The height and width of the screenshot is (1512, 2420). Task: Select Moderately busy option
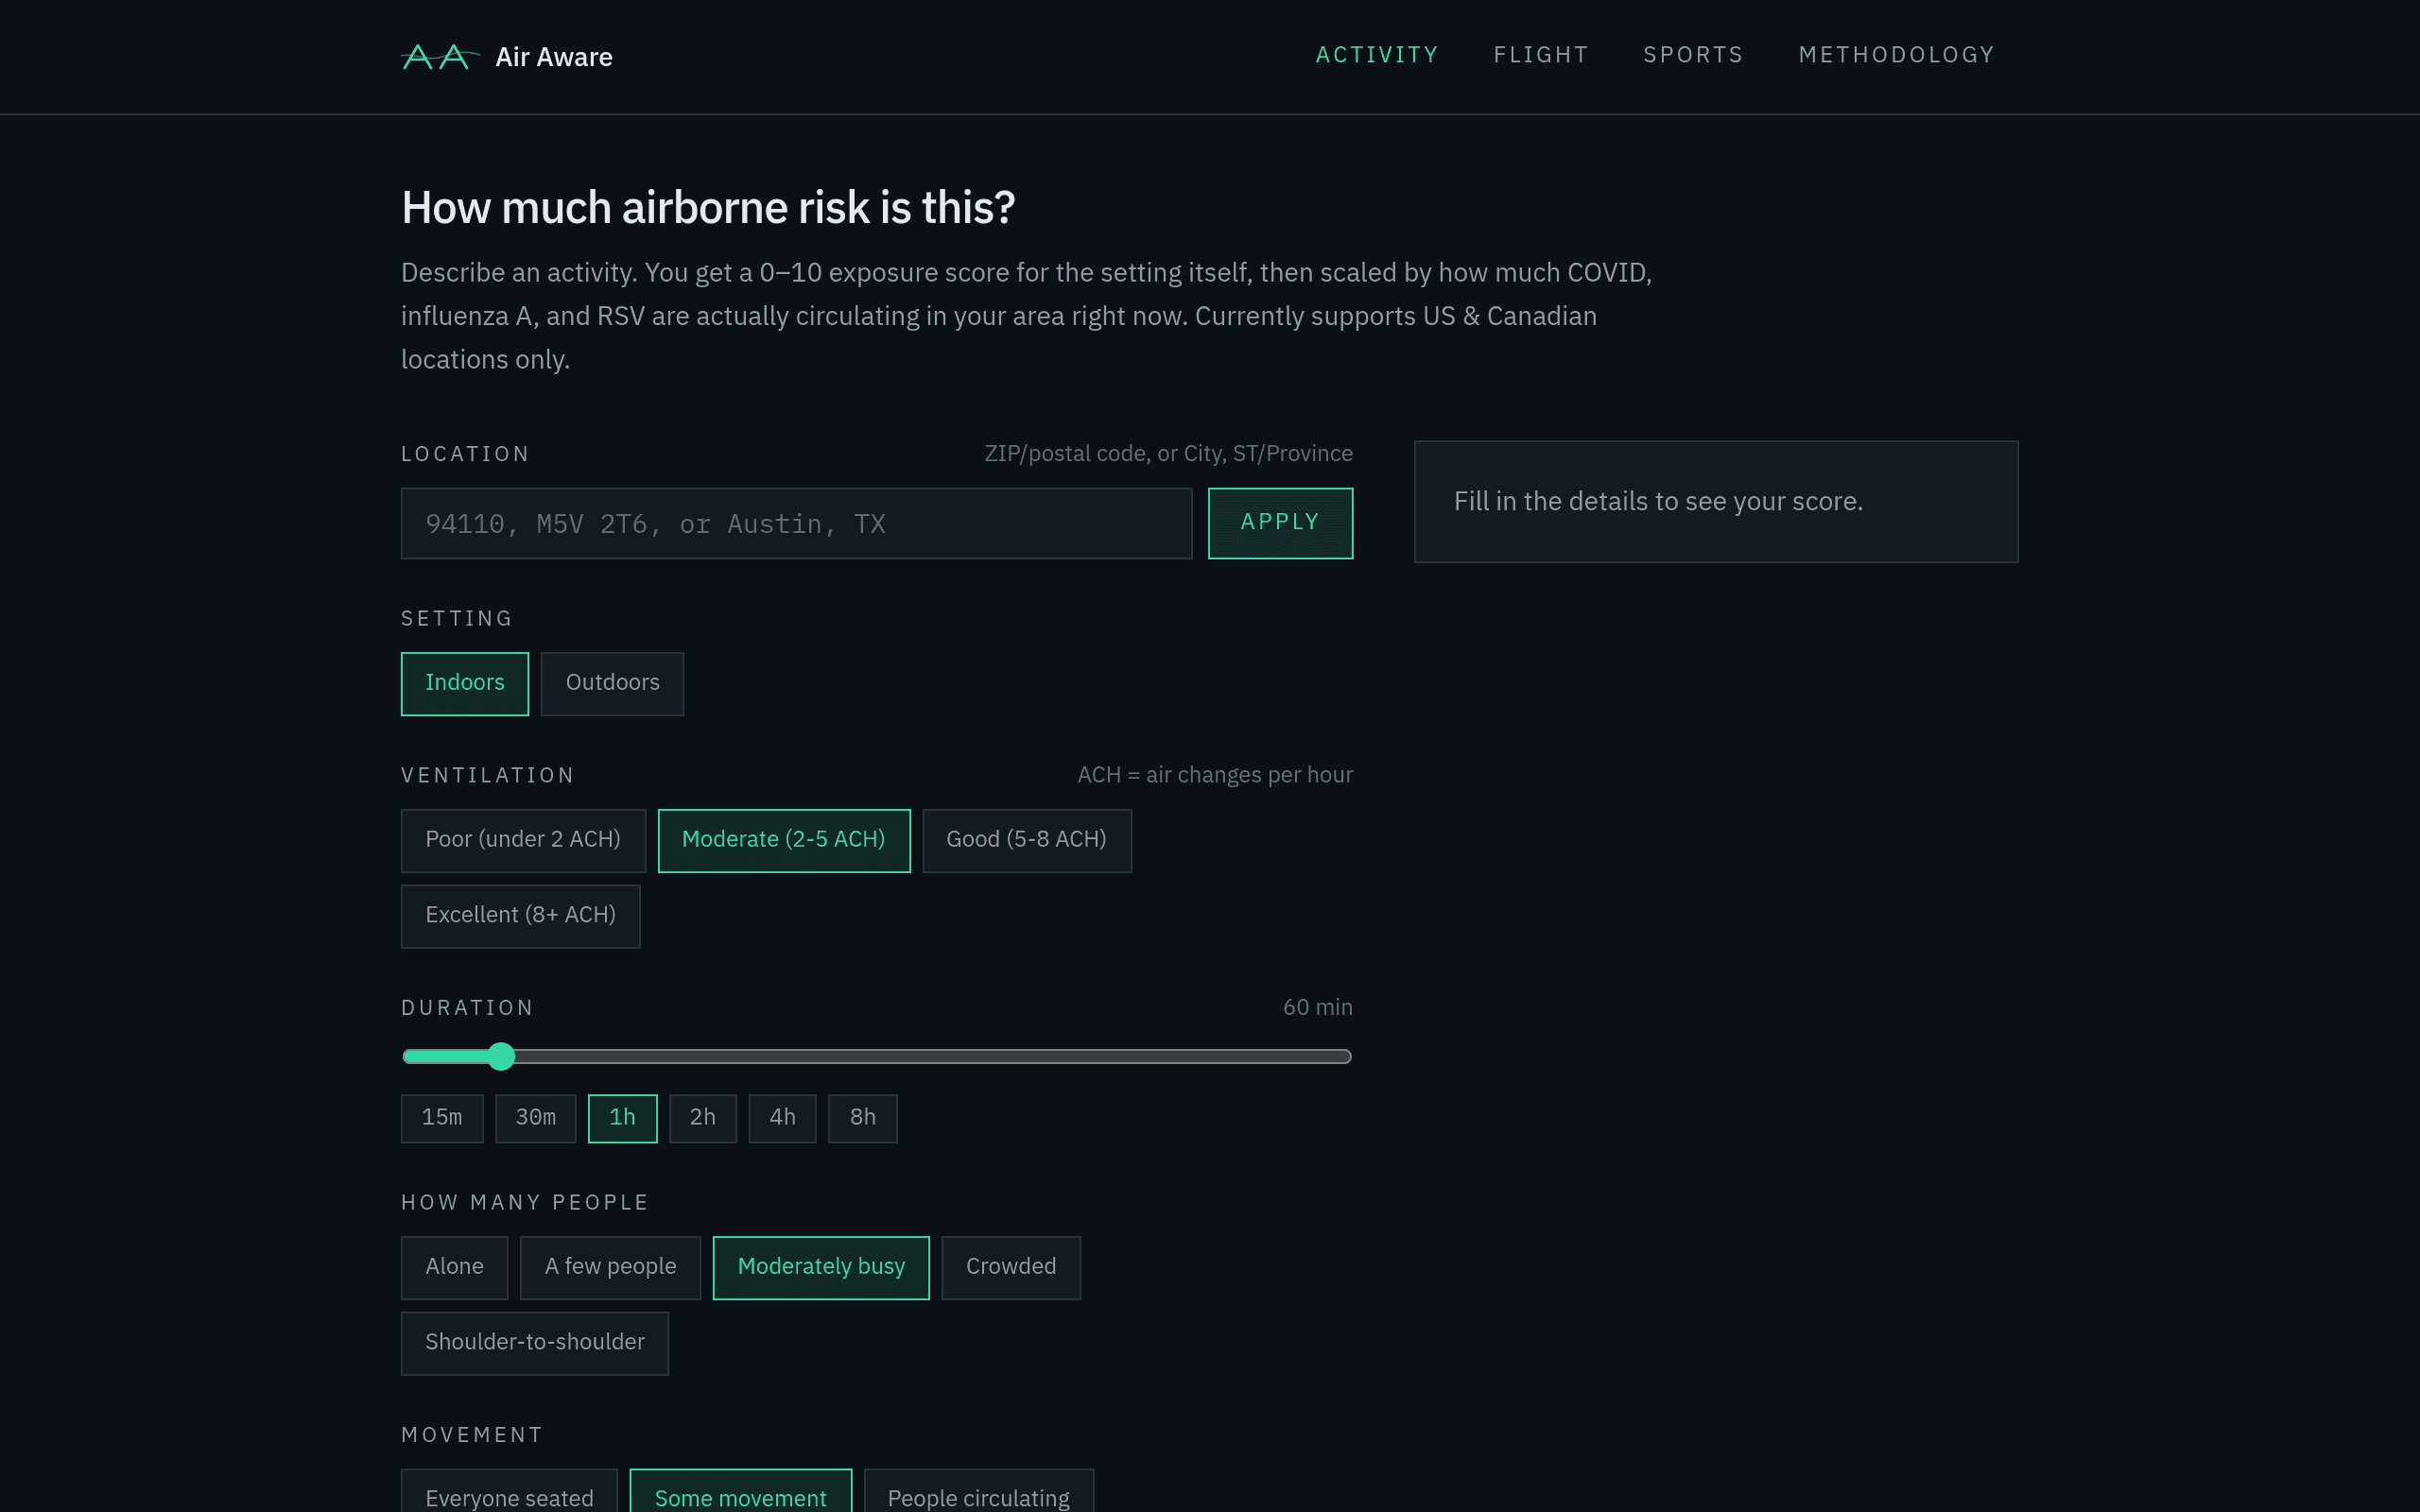click(821, 1267)
